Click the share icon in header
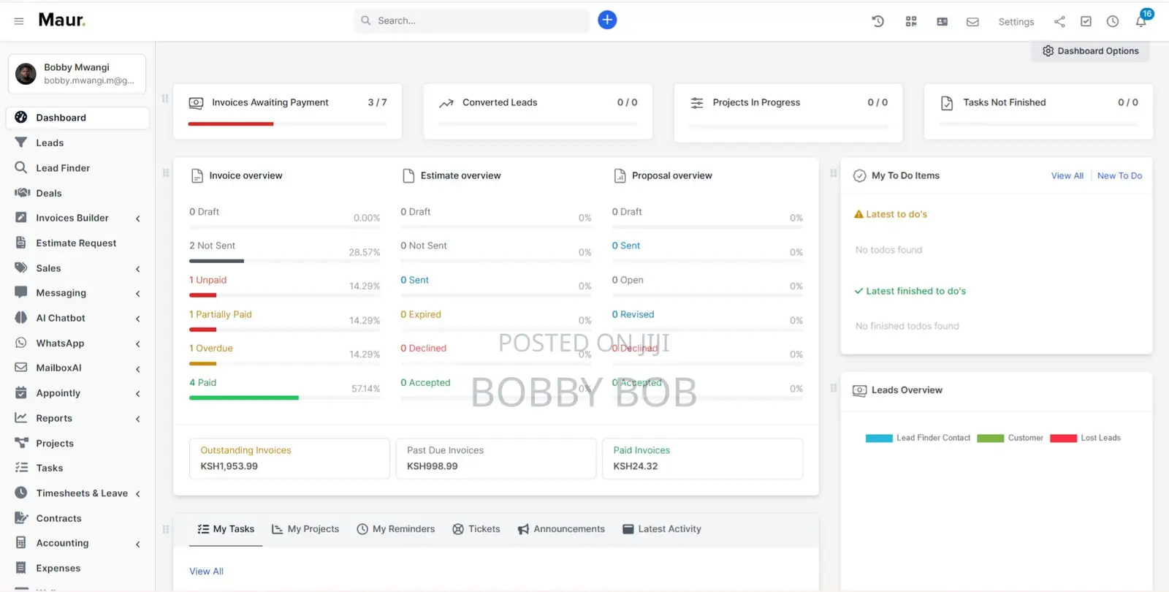Viewport: 1169px width, 592px height. coord(1059,21)
